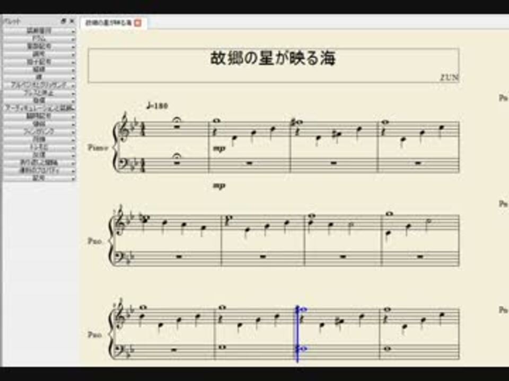
Task: Click the Piano instrument label
Action: pos(98,148)
